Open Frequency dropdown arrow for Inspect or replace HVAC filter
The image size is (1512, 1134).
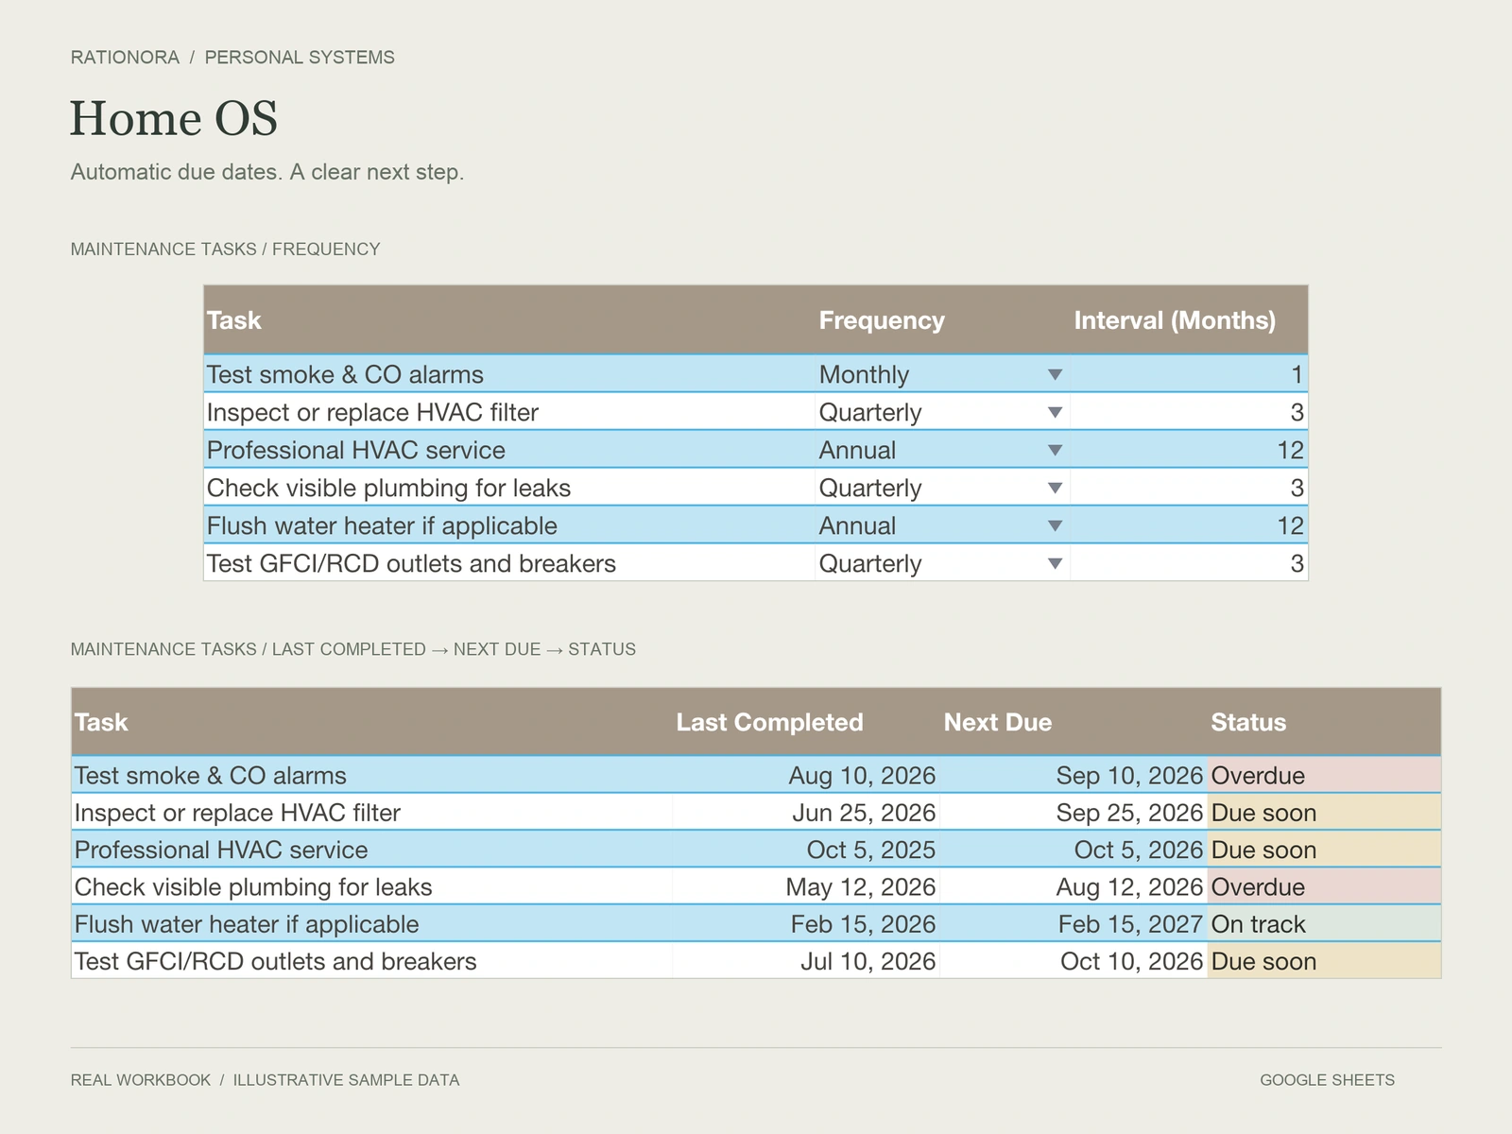click(x=1056, y=413)
